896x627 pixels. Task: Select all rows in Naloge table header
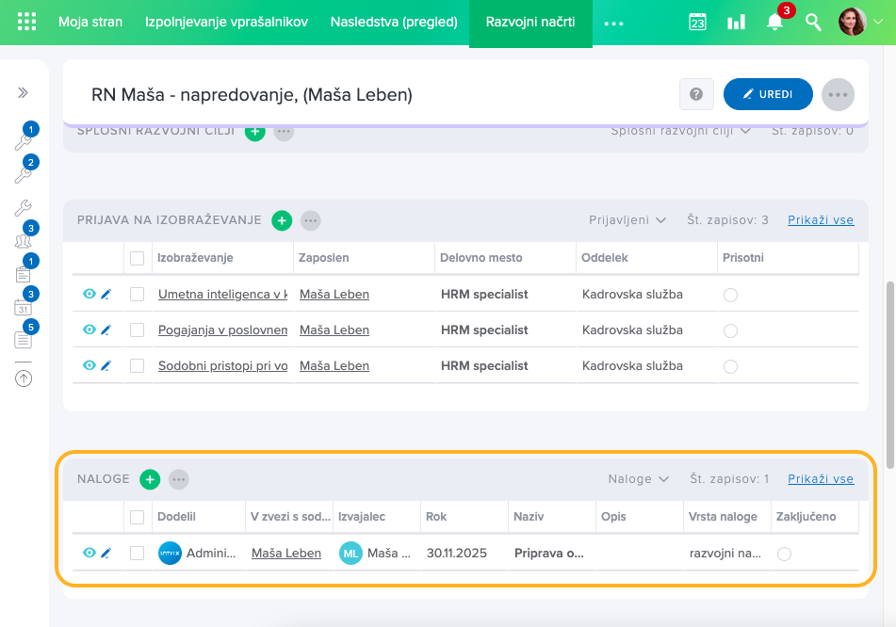pyautogui.click(x=138, y=517)
